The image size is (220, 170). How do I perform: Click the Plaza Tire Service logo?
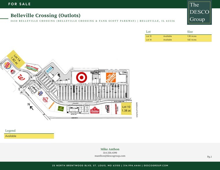coord(32,68)
